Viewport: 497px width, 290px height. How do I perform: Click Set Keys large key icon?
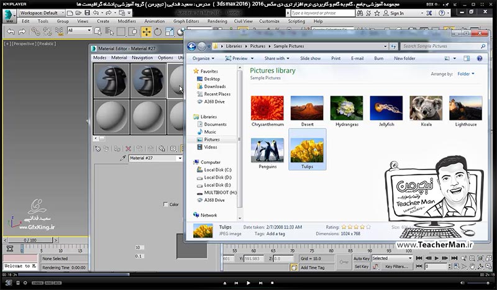point(344,262)
